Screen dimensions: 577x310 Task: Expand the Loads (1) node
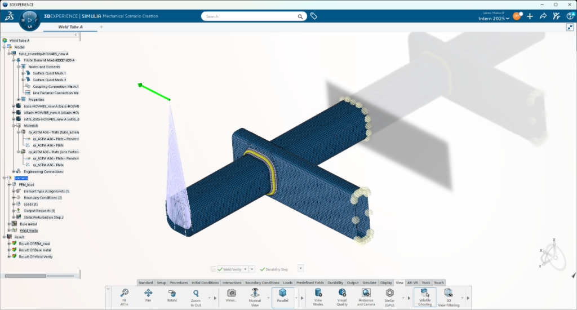[14, 204]
